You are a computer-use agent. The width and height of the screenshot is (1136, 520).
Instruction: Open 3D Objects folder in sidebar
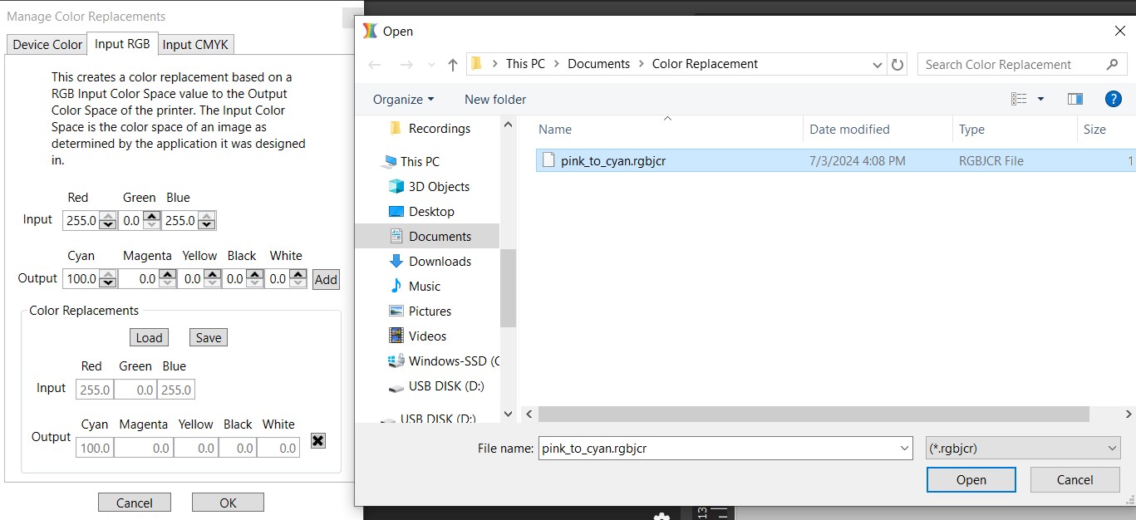(439, 187)
